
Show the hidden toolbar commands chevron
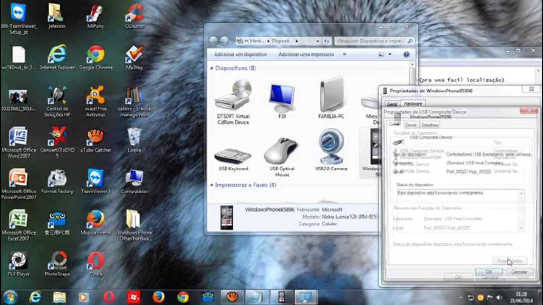pos(344,54)
